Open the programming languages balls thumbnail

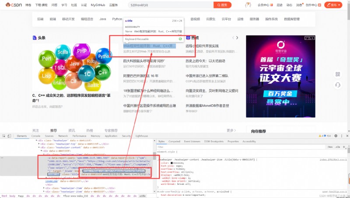(x=75, y=67)
